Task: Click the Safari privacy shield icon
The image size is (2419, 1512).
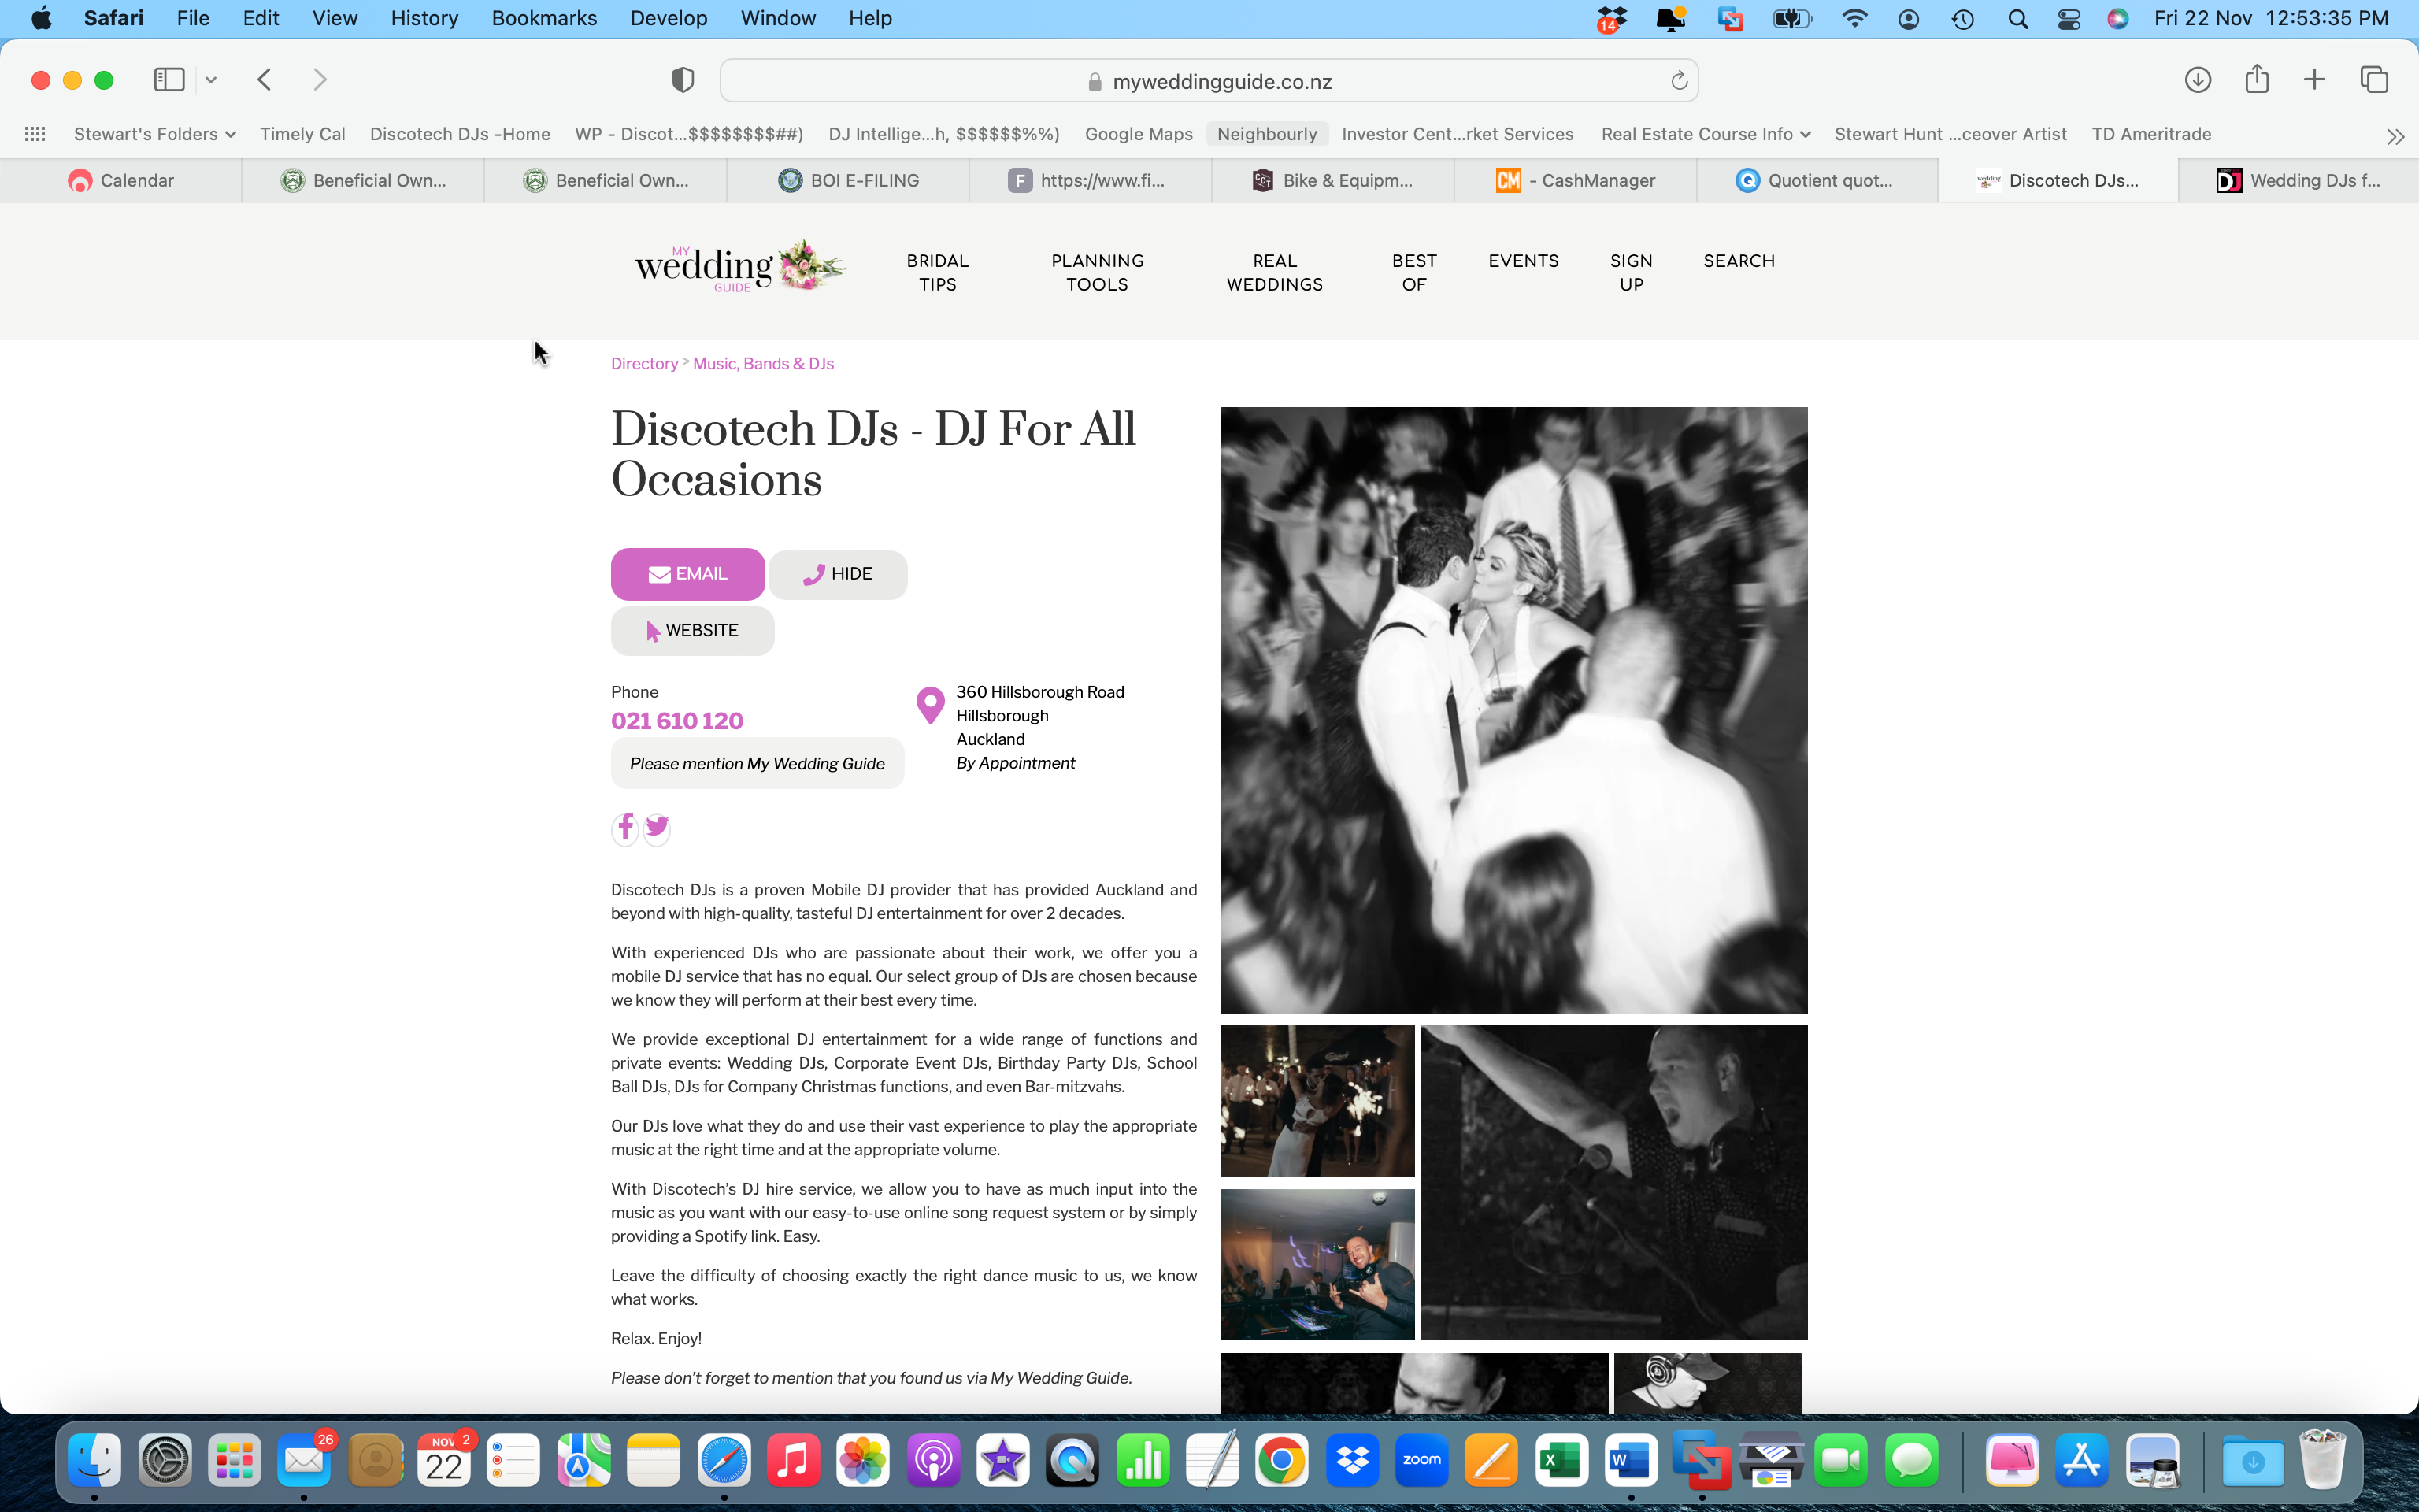Action: tap(683, 80)
